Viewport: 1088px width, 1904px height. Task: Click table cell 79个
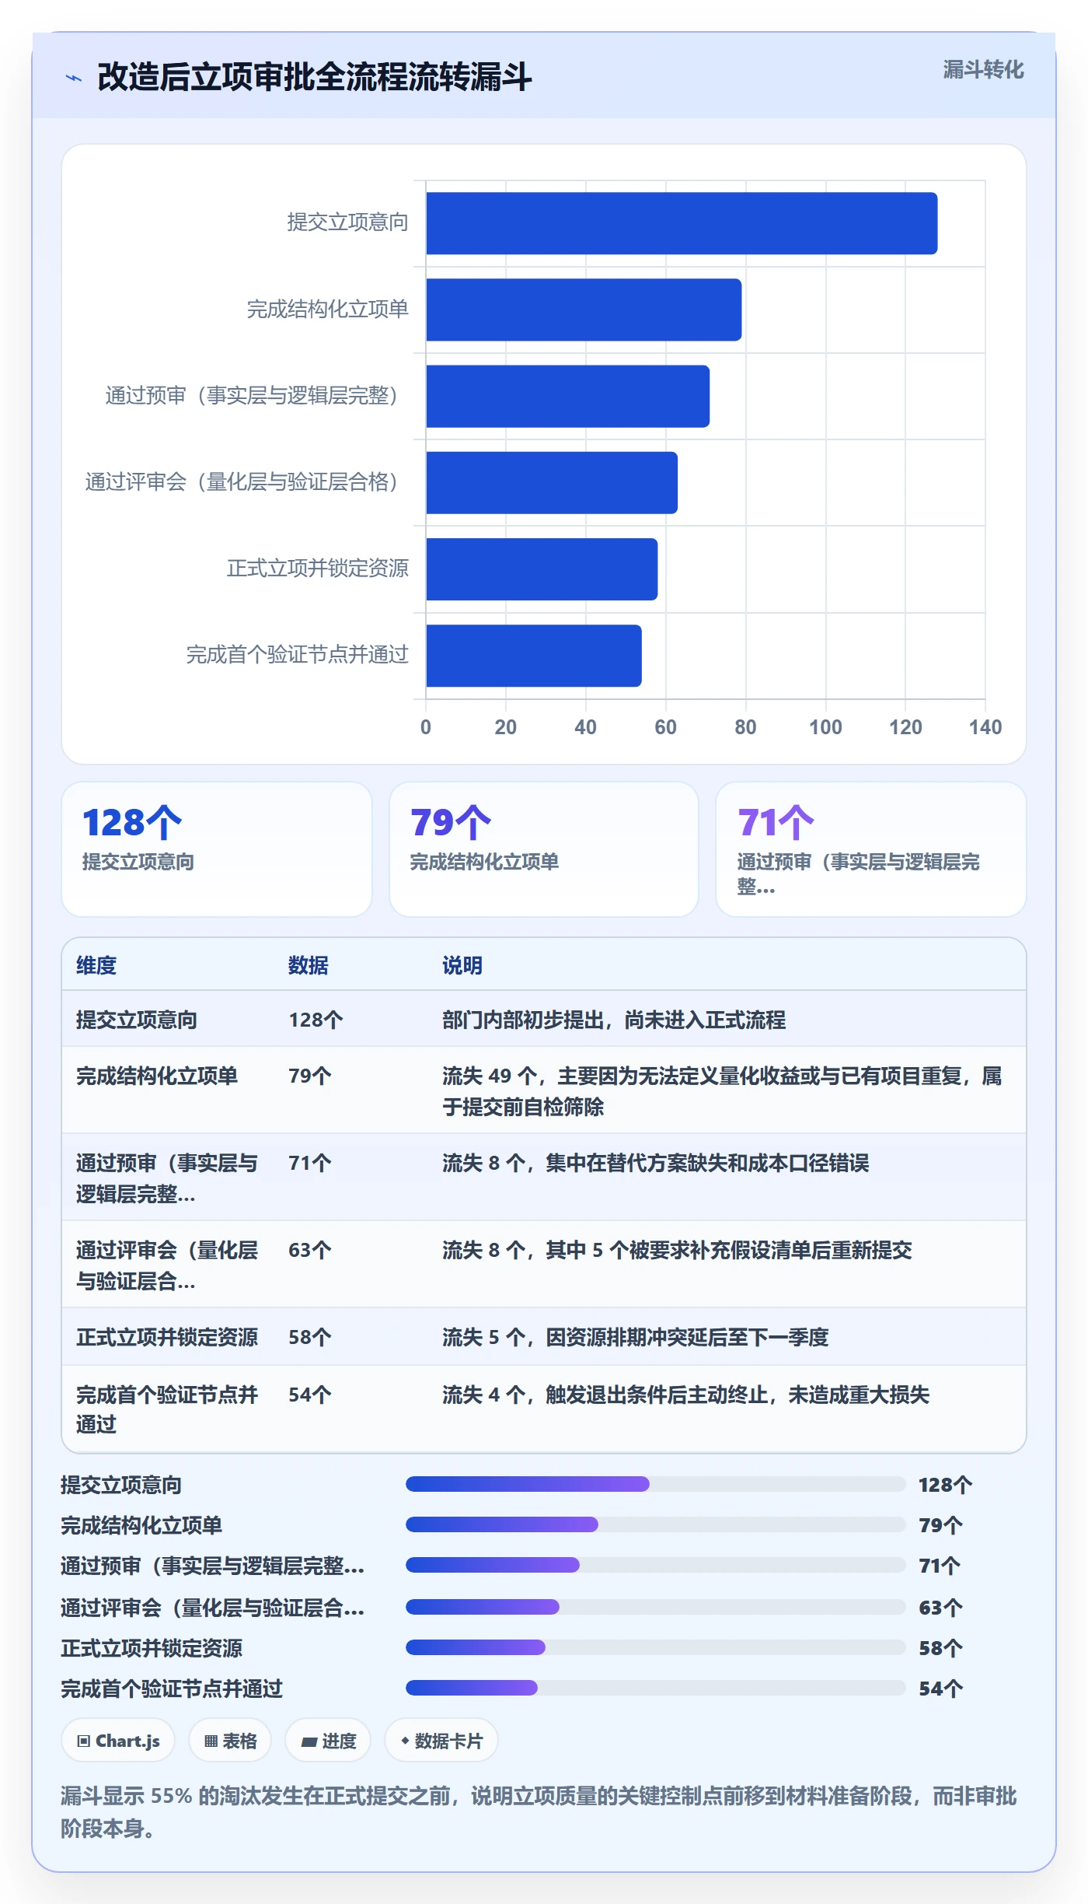coord(310,1076)
